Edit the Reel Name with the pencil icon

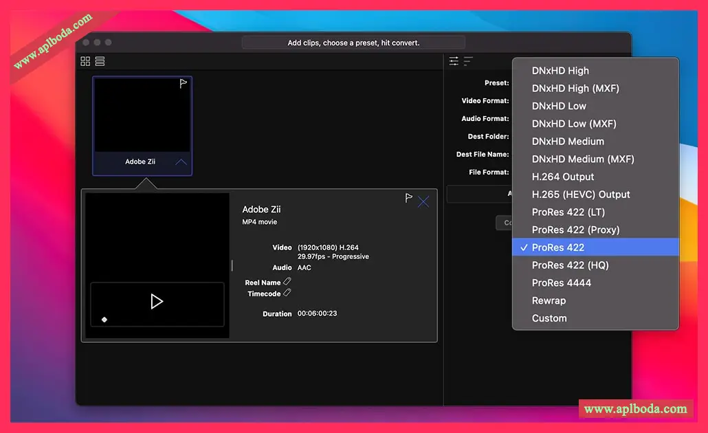tap(287, 282)
